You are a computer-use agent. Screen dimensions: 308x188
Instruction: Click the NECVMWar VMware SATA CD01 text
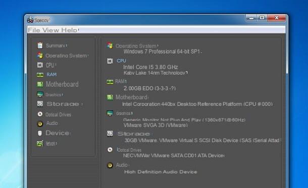(x=174, y=156)
